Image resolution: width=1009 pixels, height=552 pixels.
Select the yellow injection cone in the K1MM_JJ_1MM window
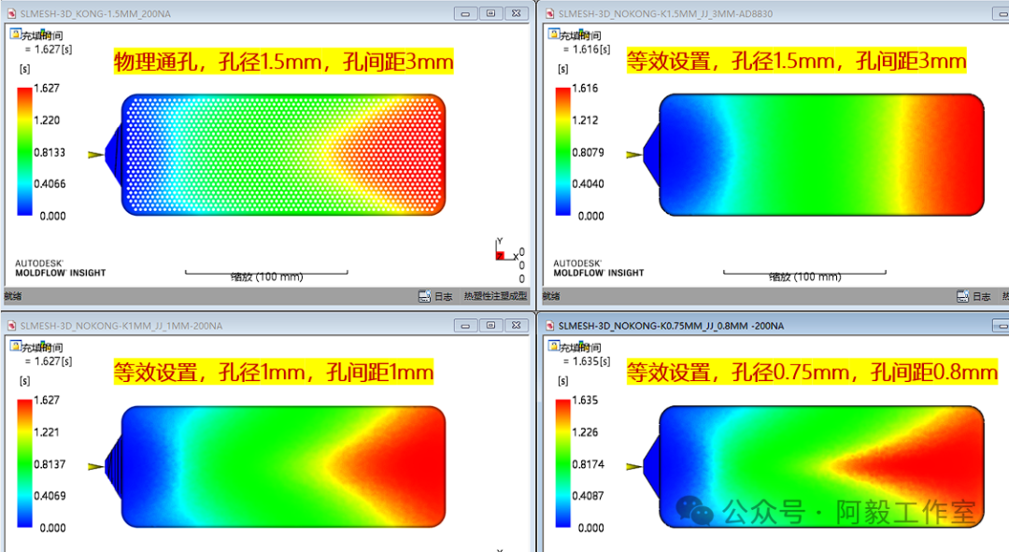[96, 466]
